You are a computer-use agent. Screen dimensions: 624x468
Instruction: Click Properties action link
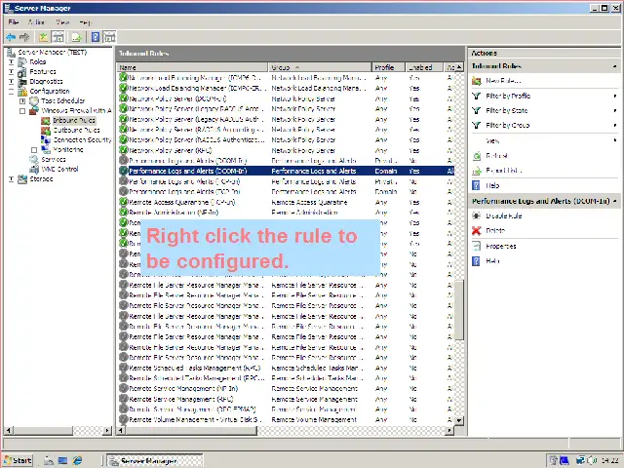click(x=500, y=246)
